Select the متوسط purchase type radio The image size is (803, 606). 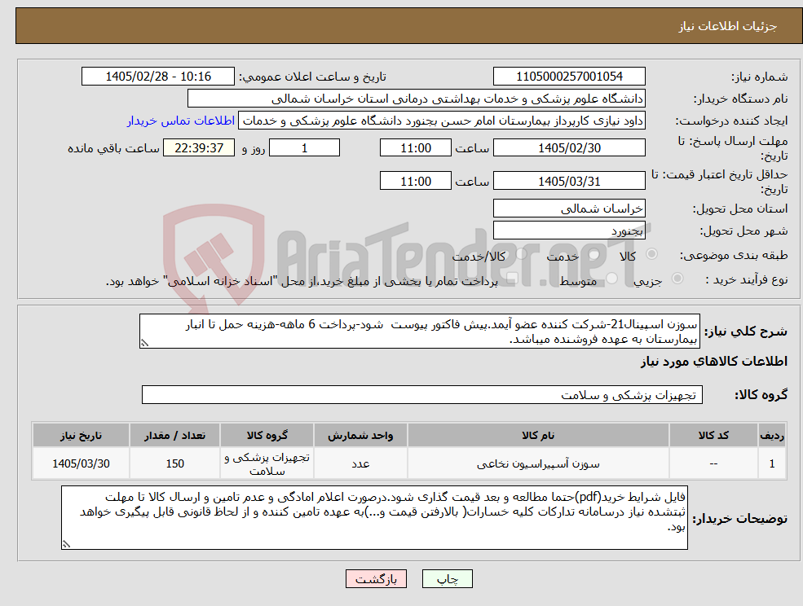click(611, 279)
